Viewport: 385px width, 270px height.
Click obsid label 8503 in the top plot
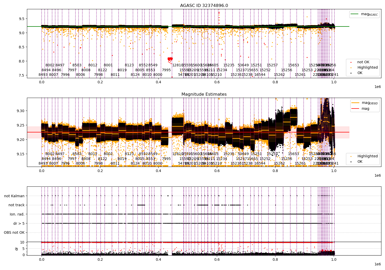tap(77, 65)
